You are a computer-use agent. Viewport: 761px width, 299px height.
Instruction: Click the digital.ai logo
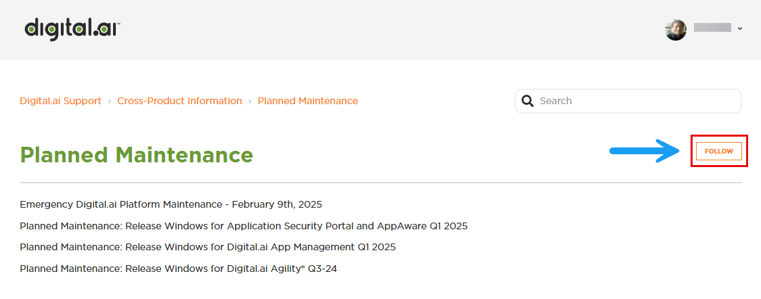(x=72, y=29)
